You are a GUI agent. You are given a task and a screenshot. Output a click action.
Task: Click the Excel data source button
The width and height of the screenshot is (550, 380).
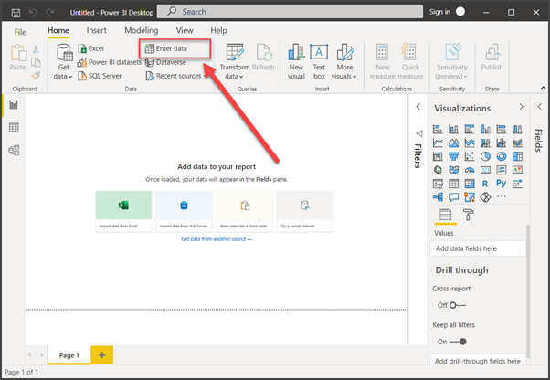(x=90, y=48)
